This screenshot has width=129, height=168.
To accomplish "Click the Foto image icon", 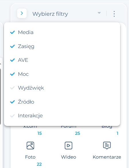I will pos(30,145).
